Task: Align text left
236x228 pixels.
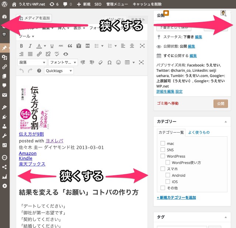Action: pos(123,46)
